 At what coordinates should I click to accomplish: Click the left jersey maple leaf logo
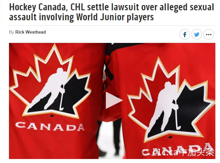(50, 81)
